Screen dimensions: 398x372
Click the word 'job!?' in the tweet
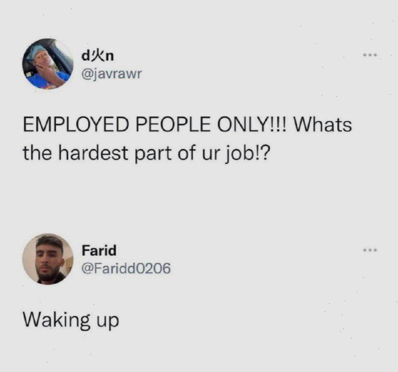pyautogui.click(x=247, y=154)
